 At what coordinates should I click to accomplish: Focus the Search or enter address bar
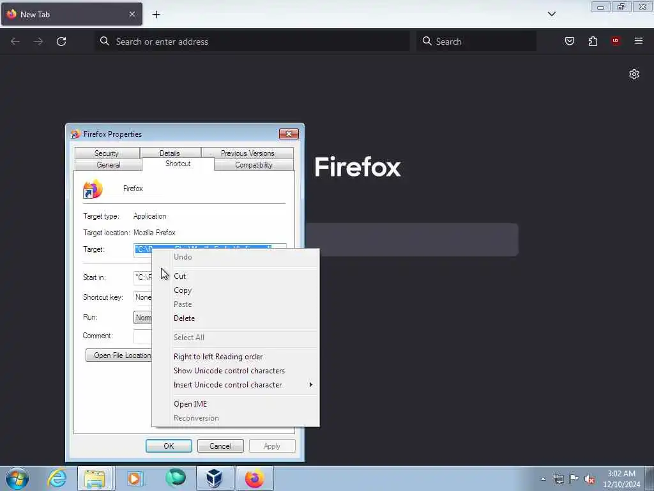tap(253, 42)
